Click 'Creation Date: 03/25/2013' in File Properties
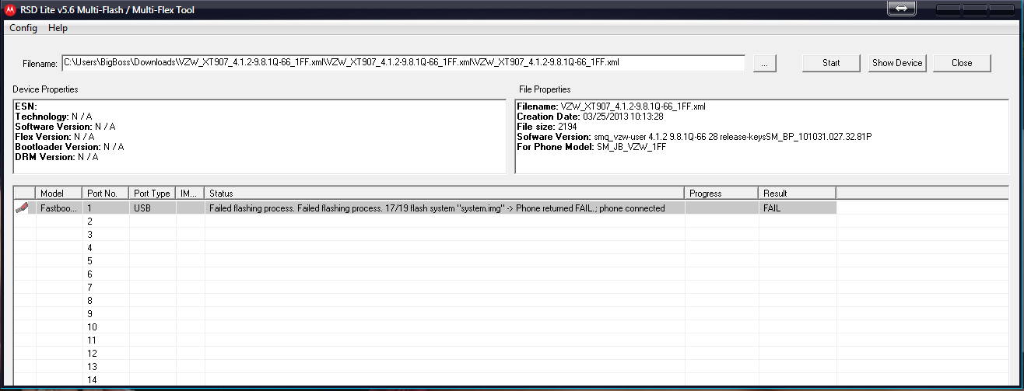This screenshot has height=391, width=1024. 590,117
